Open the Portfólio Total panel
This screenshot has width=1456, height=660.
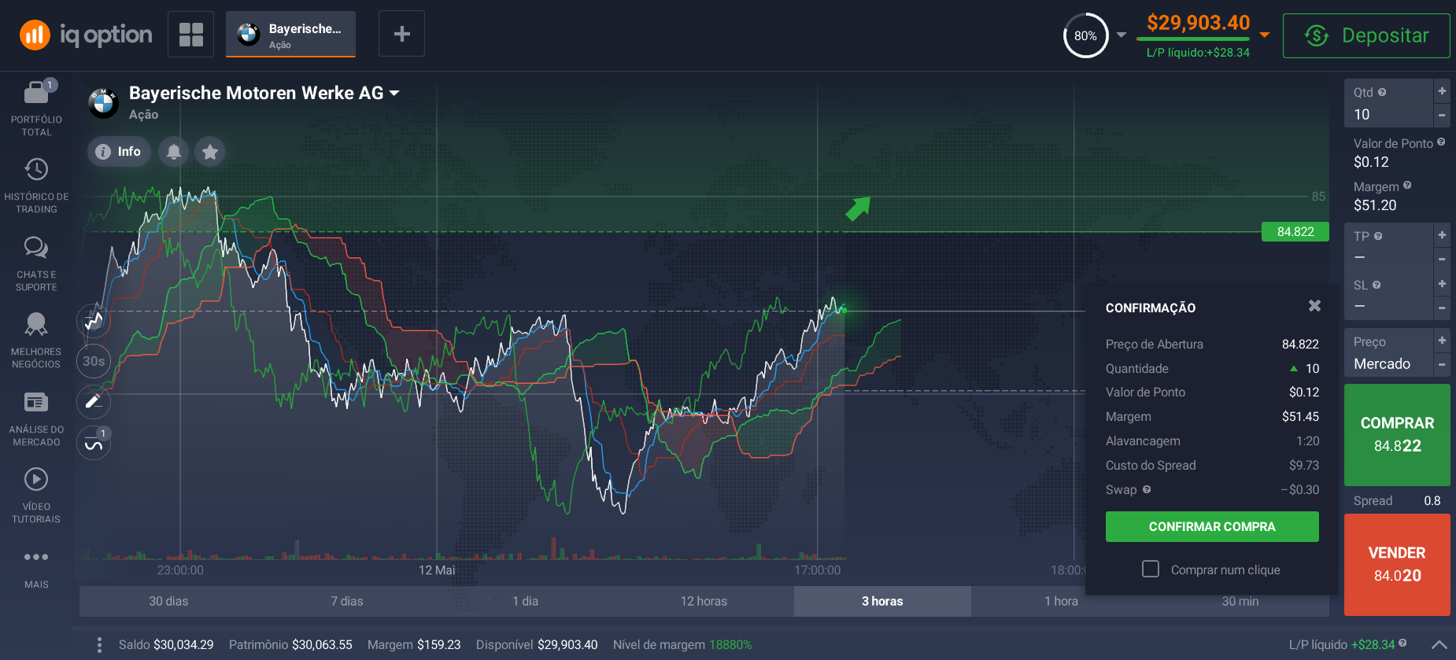(x=36, y=109)
